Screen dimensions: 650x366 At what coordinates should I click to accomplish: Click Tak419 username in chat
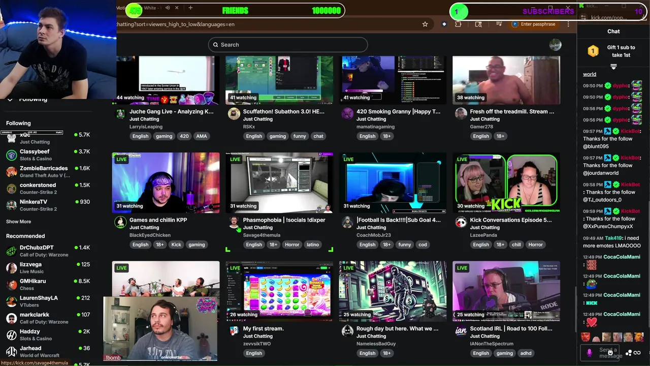coord(613,238)
